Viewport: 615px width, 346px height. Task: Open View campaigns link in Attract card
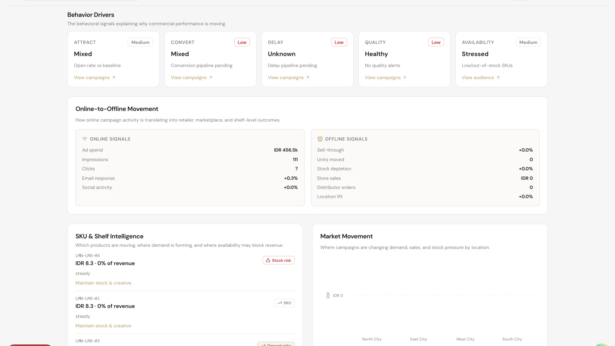pyautogui.click(x=95, y=78)
